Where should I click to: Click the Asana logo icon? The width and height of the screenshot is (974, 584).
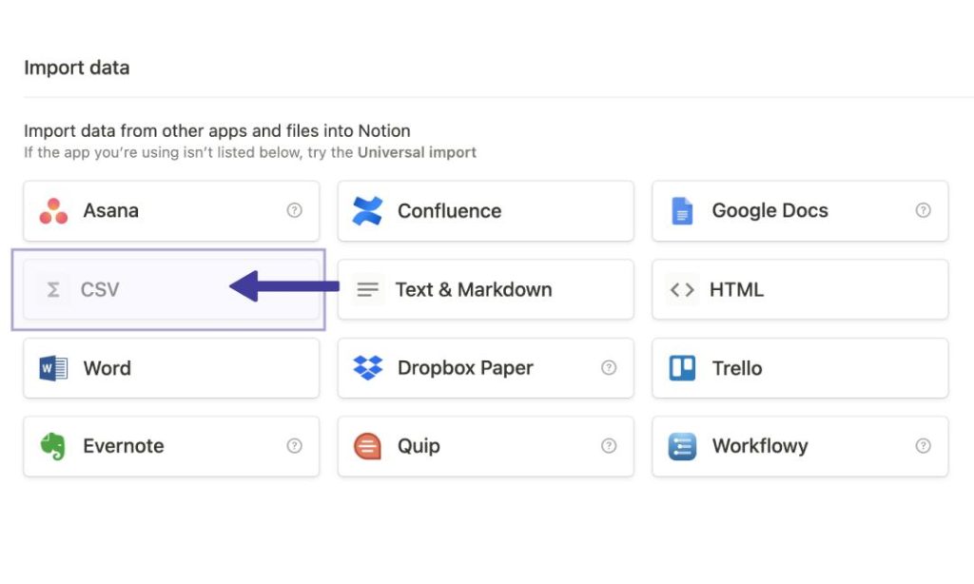[x=55, y=210]
